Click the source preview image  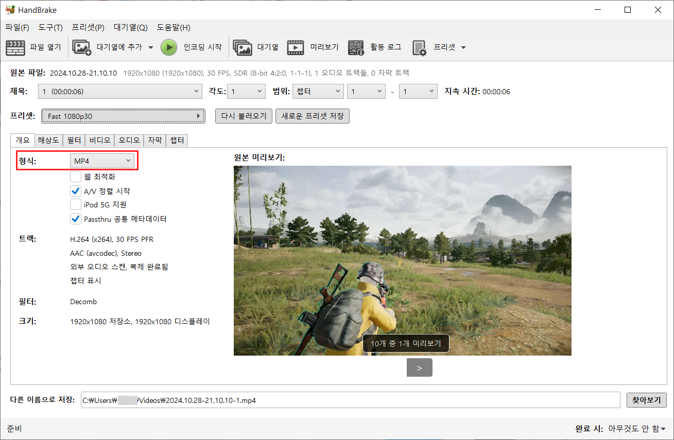click(x=403, y=260)
